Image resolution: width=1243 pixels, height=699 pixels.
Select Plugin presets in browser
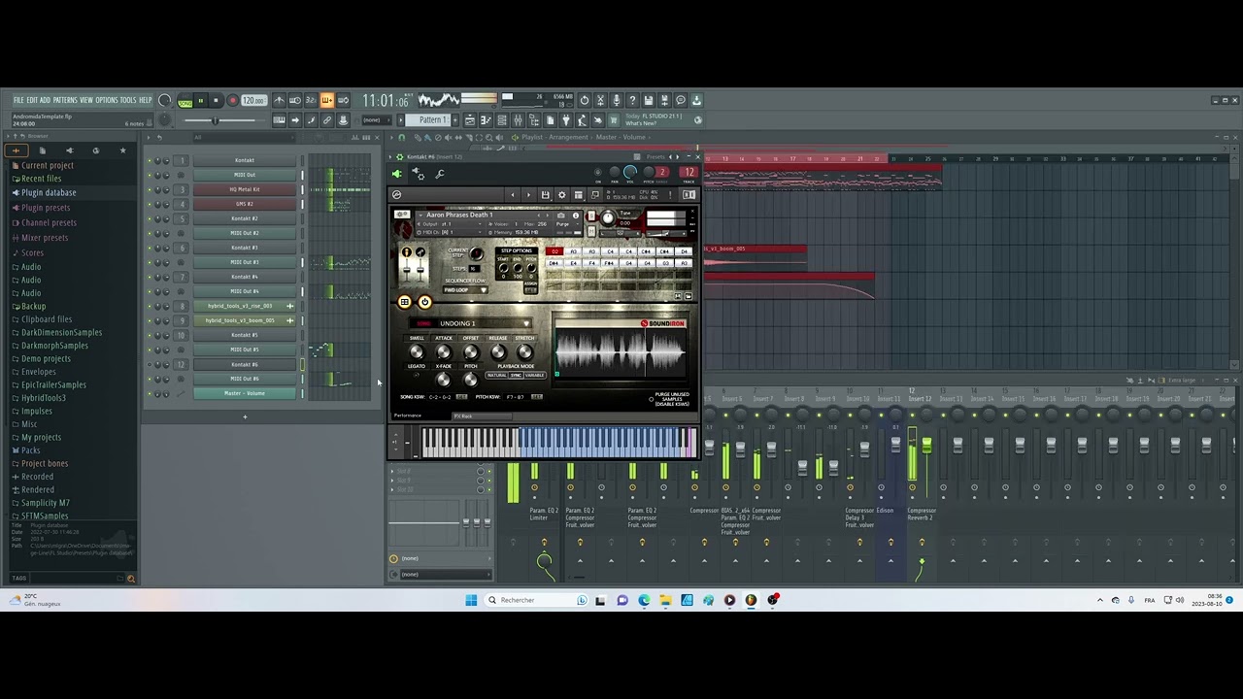click(x=46, y=208)
